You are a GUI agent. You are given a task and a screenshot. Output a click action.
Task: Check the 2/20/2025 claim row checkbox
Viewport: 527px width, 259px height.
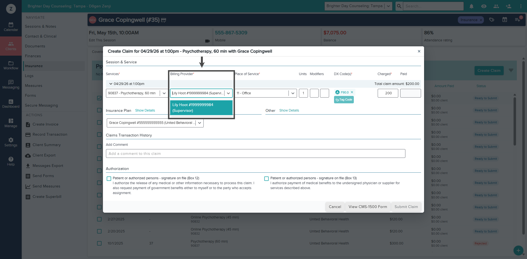click(99, 231)
